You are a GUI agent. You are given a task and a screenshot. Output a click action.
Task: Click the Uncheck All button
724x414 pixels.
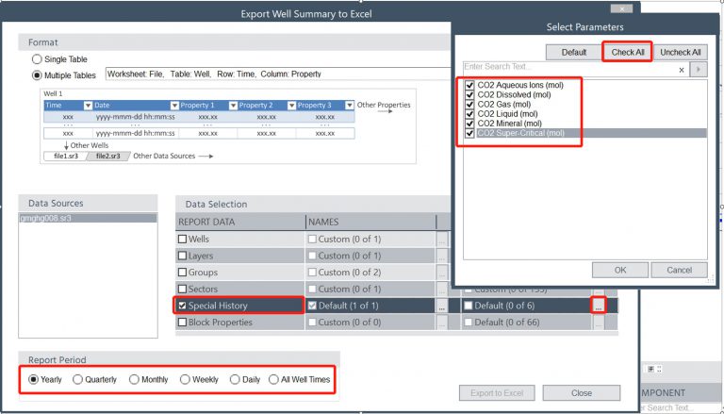tap(680, 52)
